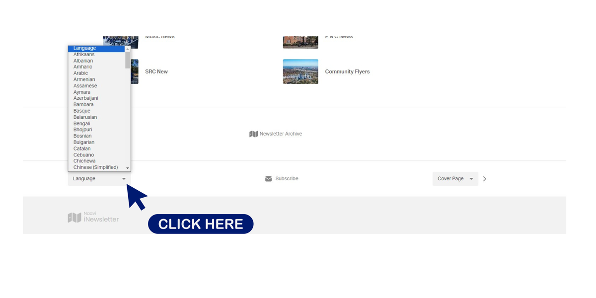Click scrollbar up arrow in language list
Screen dimensions: 596x298
click(128, 49)
